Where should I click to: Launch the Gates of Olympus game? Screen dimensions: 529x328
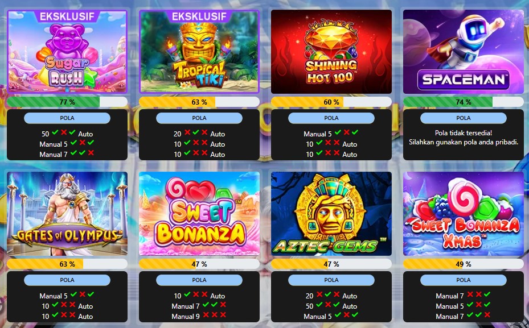pyautogui.click(x=67, y=214)
